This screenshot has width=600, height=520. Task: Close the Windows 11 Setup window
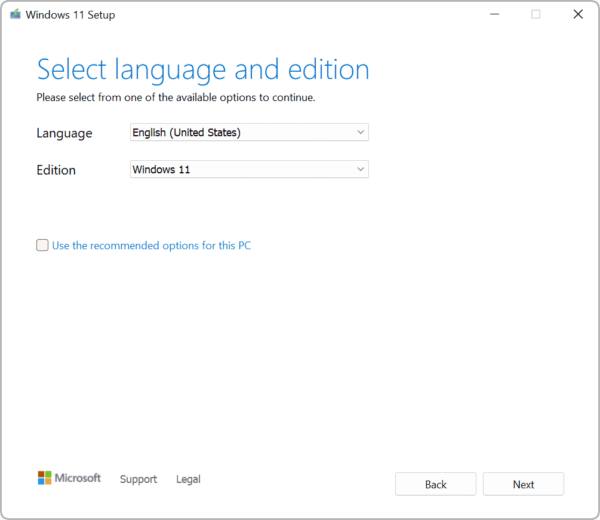coord(578,14)
